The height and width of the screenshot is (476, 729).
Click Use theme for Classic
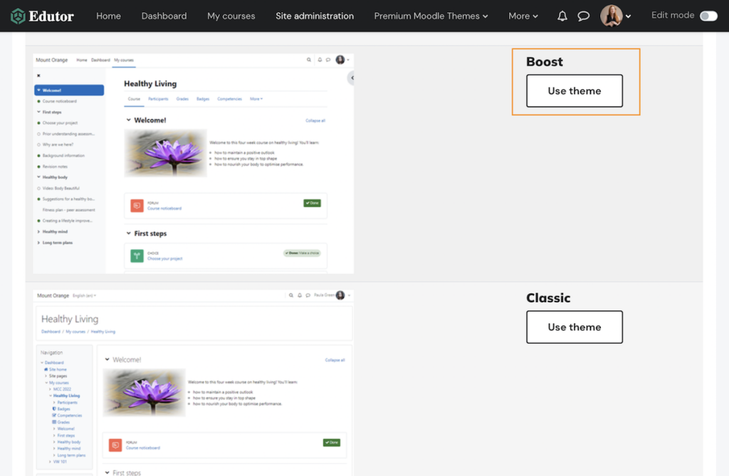click(574, 326)
